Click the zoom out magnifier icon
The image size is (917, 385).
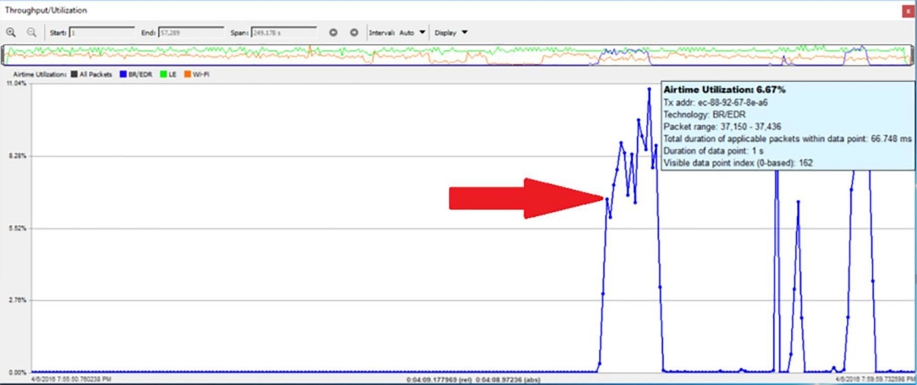coord(31,32)
